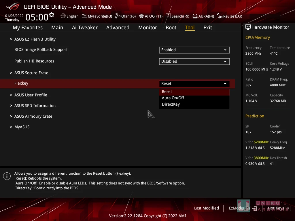Viewport: 295px width, 221px height.
Task: Open BIOS Image Rollback Support dropdown
Action: [x=194, y=50]
